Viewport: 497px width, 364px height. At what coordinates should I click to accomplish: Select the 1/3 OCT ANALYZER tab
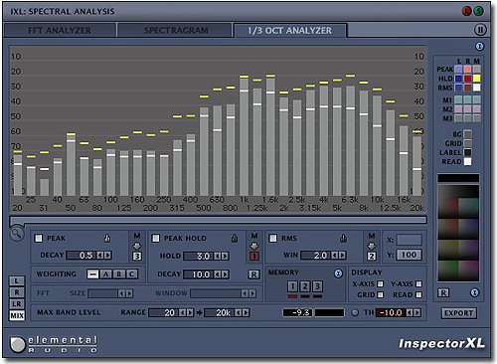click(x=290, y=31)
